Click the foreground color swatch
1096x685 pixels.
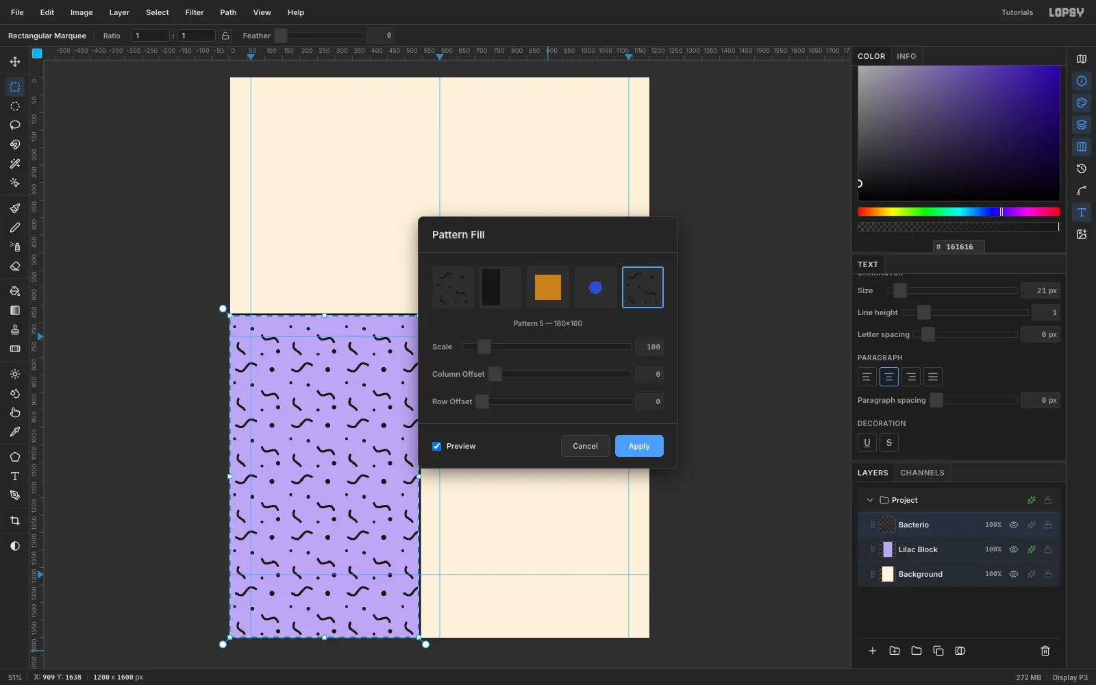tap(37, 53)
